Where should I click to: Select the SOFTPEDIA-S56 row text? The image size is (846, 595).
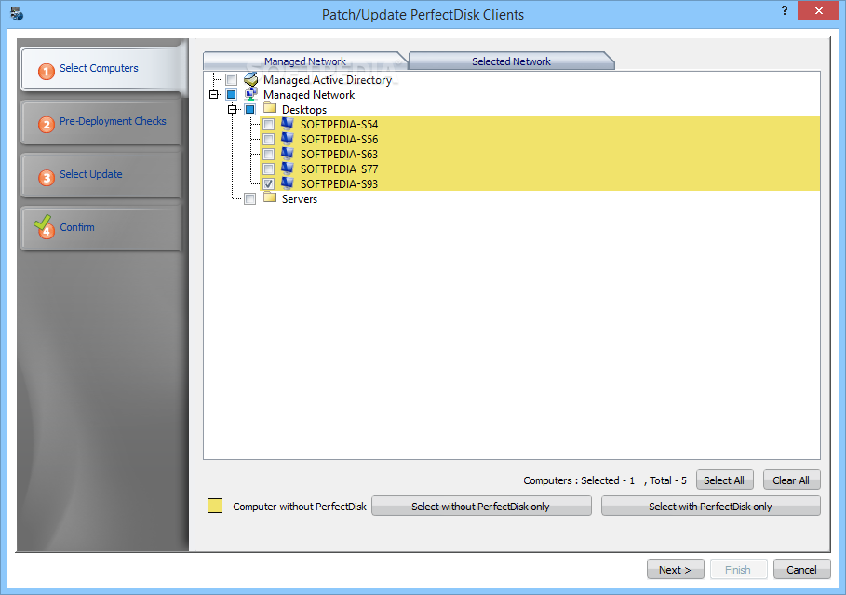click(339, 140)
